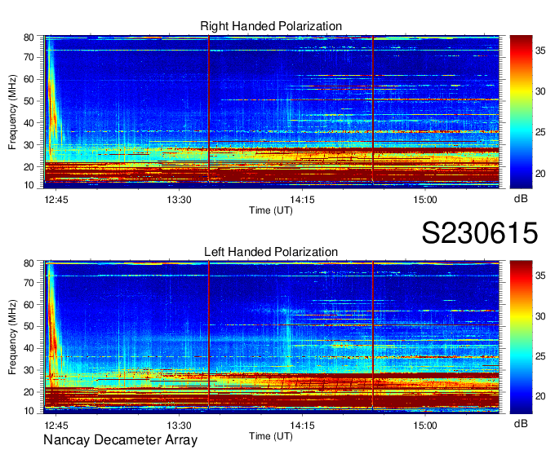Click the 14:15 tick label on bottom plot
The width and height of the screenshot is (555, 450).
[x=302, y=426]
